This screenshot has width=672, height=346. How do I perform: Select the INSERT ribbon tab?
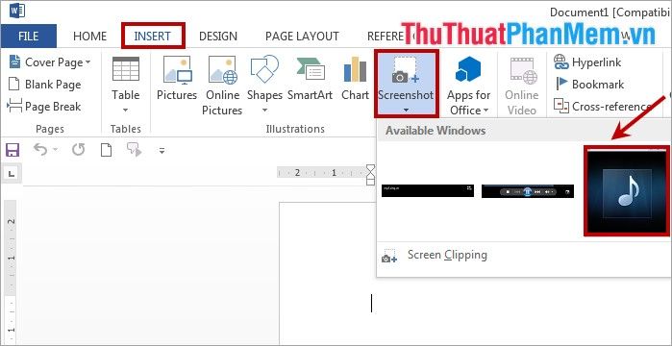point(153,37)
